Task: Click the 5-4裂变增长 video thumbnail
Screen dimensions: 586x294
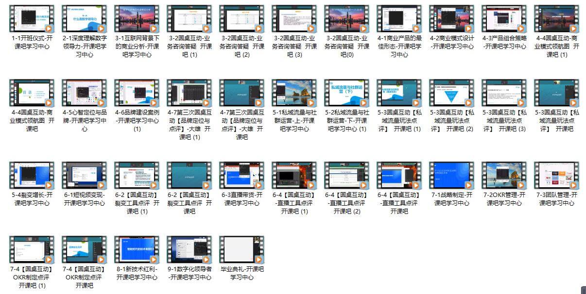Action: pyautogui.click(x=32, y=175)
